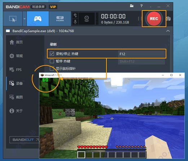Take a screenshot with the camera icon
The width and height of the screenshot is (188, 161).
point(169,19)
